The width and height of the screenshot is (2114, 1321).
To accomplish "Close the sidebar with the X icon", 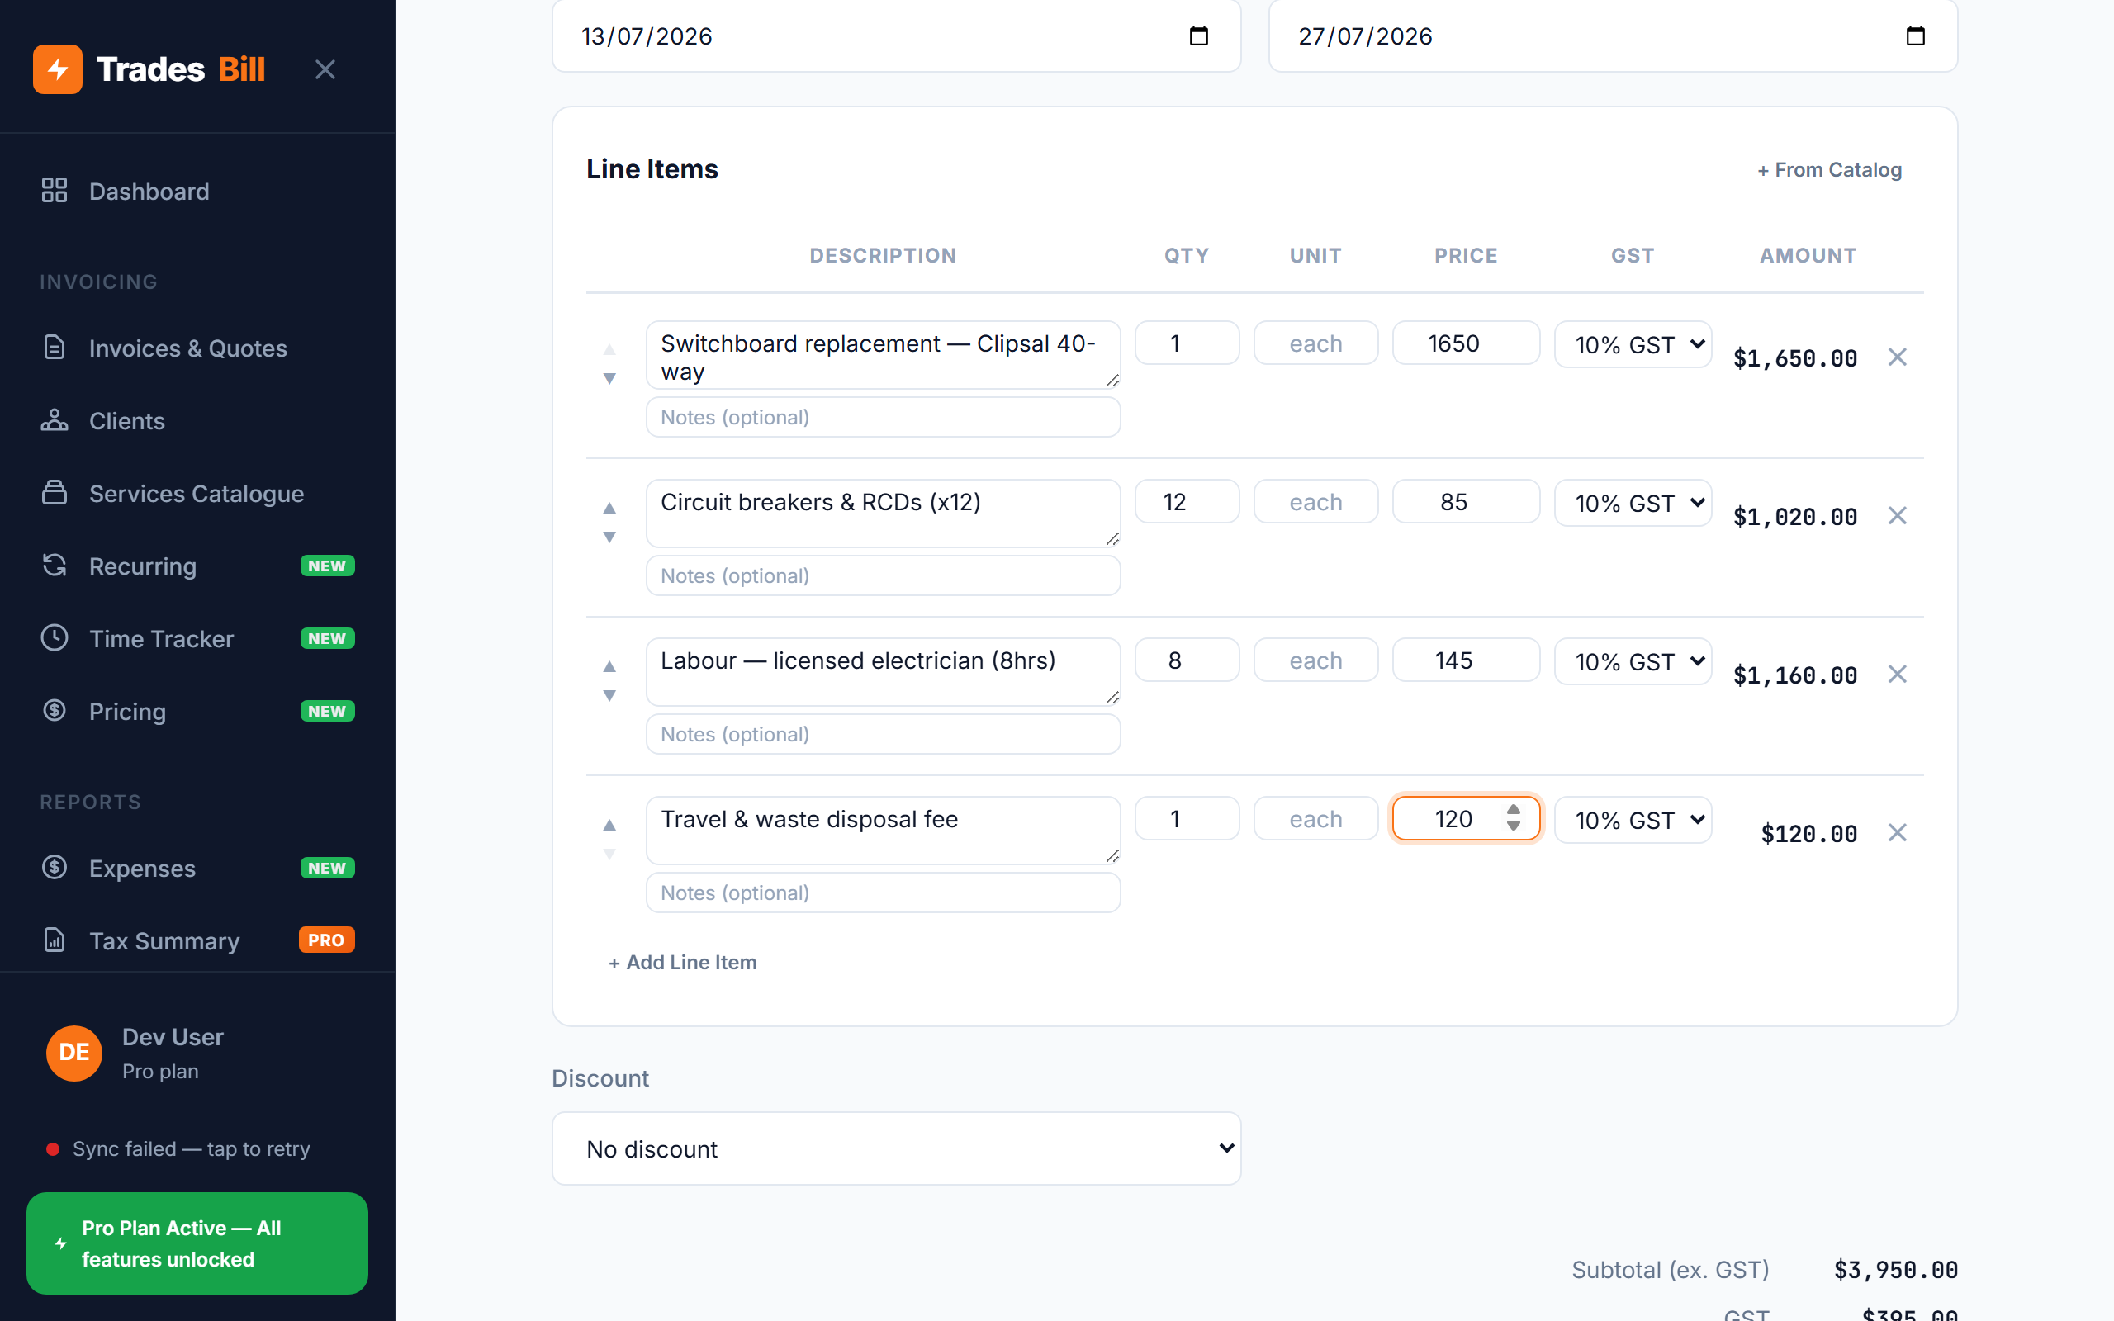I will (325, 69).
